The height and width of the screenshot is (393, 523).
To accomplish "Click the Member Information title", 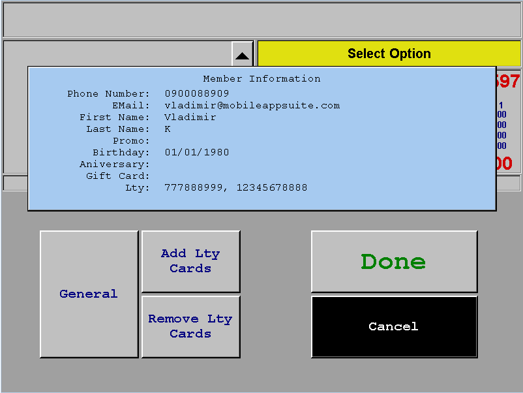I will 261,79.
